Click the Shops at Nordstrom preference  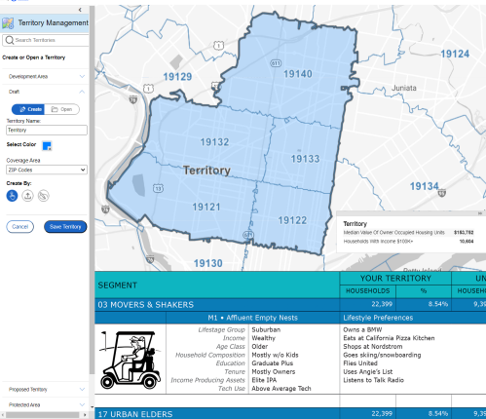click(373, 347)
